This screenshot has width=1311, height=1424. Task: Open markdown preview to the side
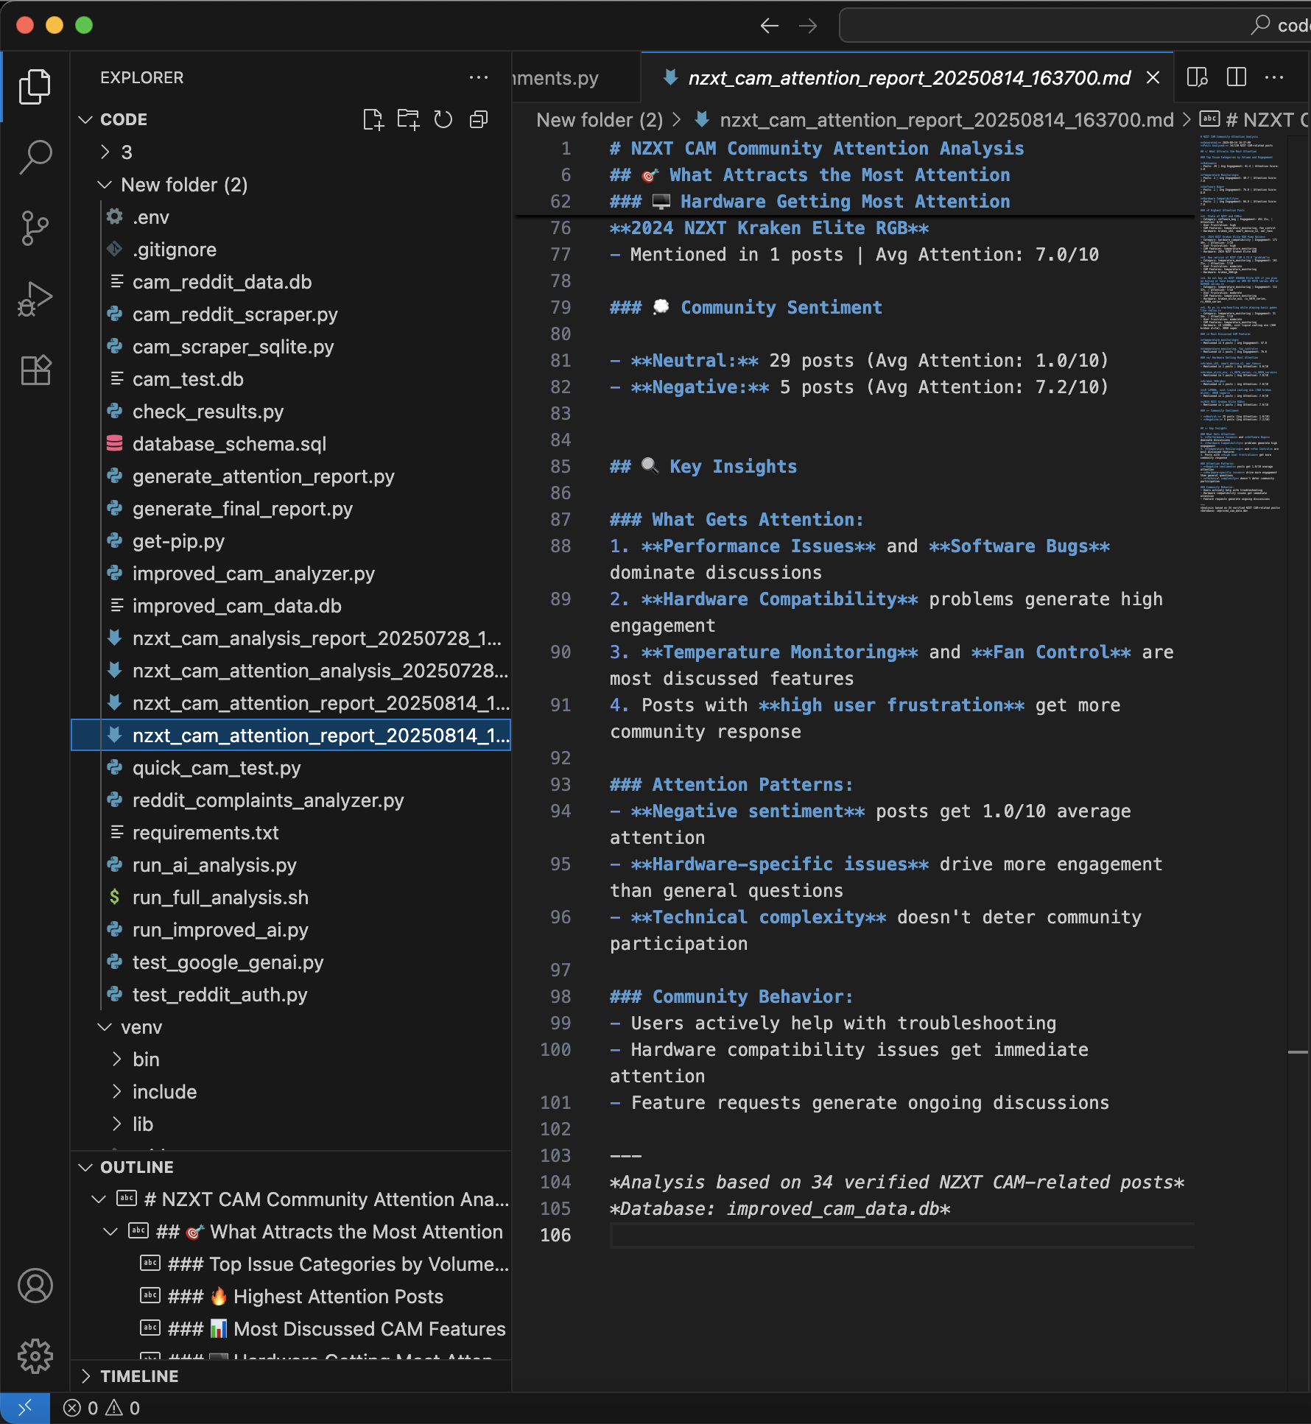coord(1198,77)
